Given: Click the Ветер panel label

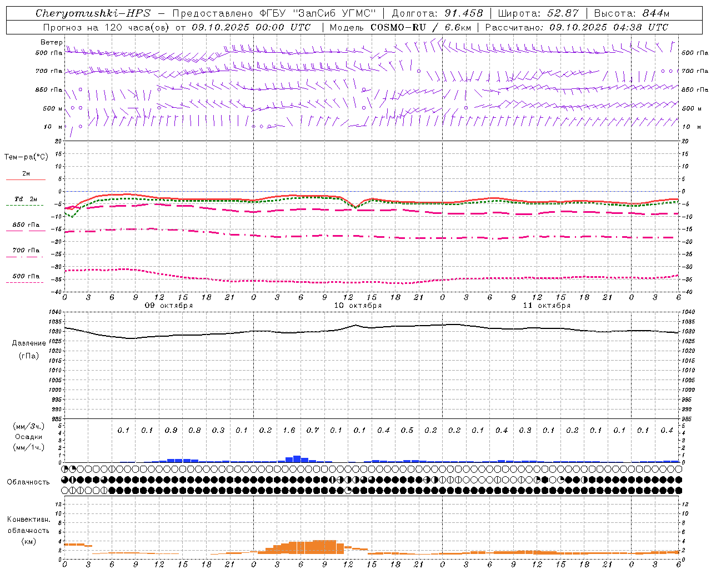Looking at the screenshot, I should (x=51, y=42).
